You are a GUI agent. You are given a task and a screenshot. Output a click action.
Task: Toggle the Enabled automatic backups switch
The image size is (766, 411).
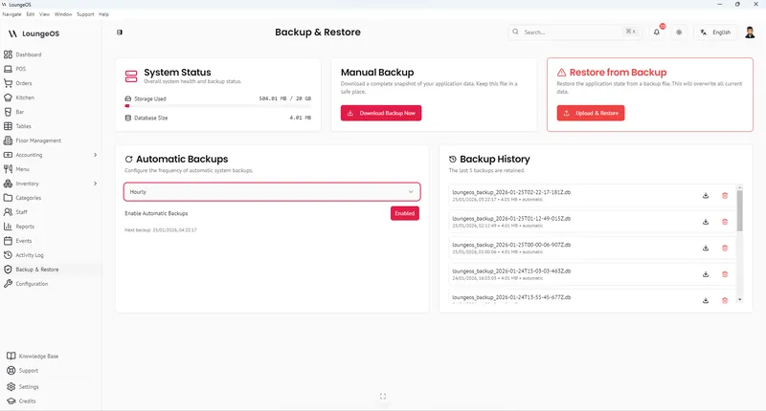click(x=404, y=213)
